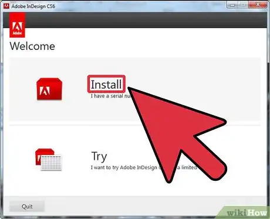Choose the Try option heading

coord(99,157)
